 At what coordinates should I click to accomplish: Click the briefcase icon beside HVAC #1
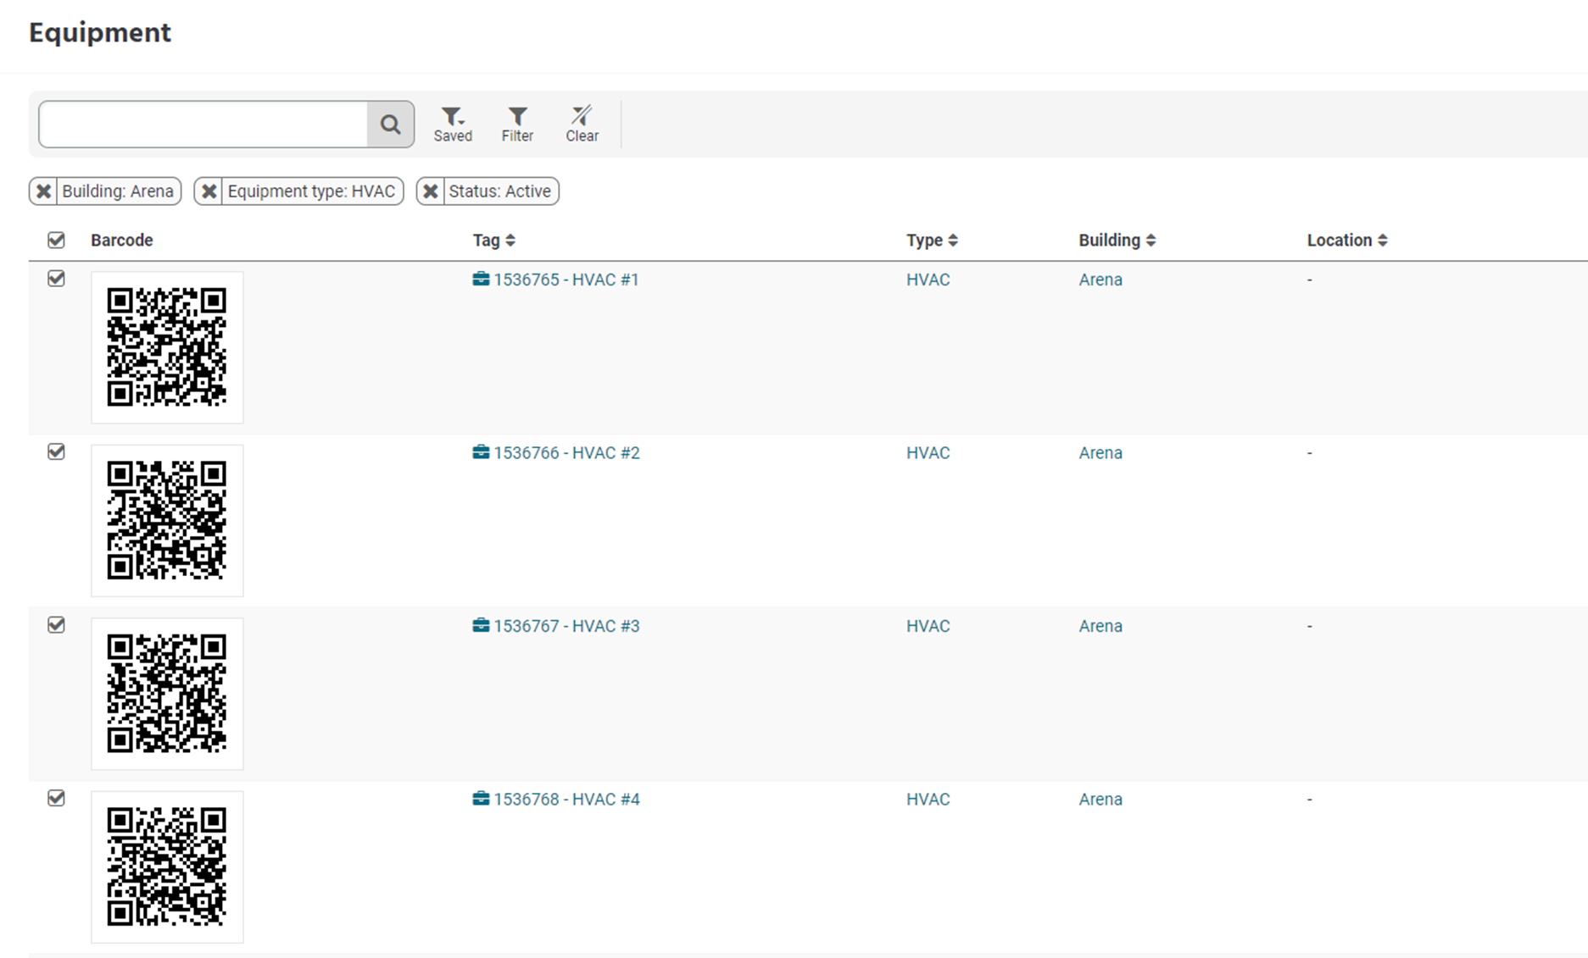pyautogui.click(x=481, y=279)
